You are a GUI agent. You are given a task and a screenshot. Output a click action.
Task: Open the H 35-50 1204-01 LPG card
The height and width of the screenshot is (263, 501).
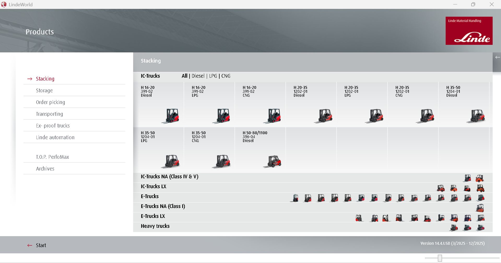coord(158,150)
